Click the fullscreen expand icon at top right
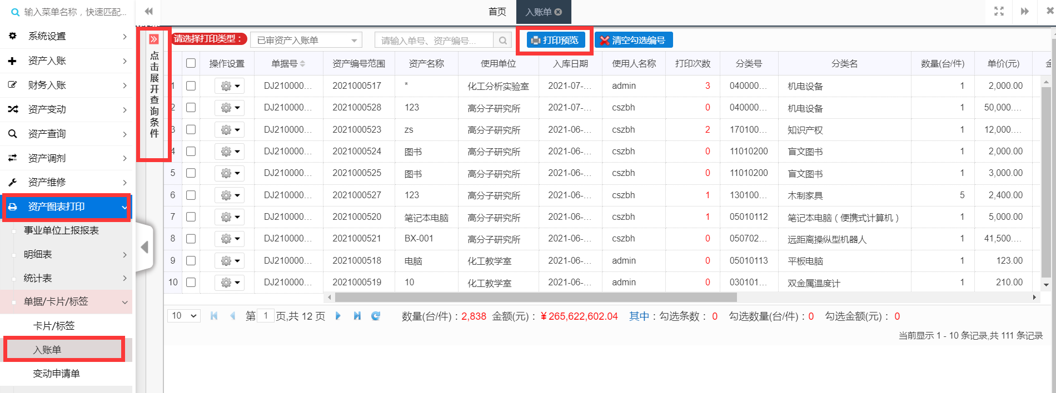Image resolution: width=1056 pixels, height=393 pixels. click(999, 12)
